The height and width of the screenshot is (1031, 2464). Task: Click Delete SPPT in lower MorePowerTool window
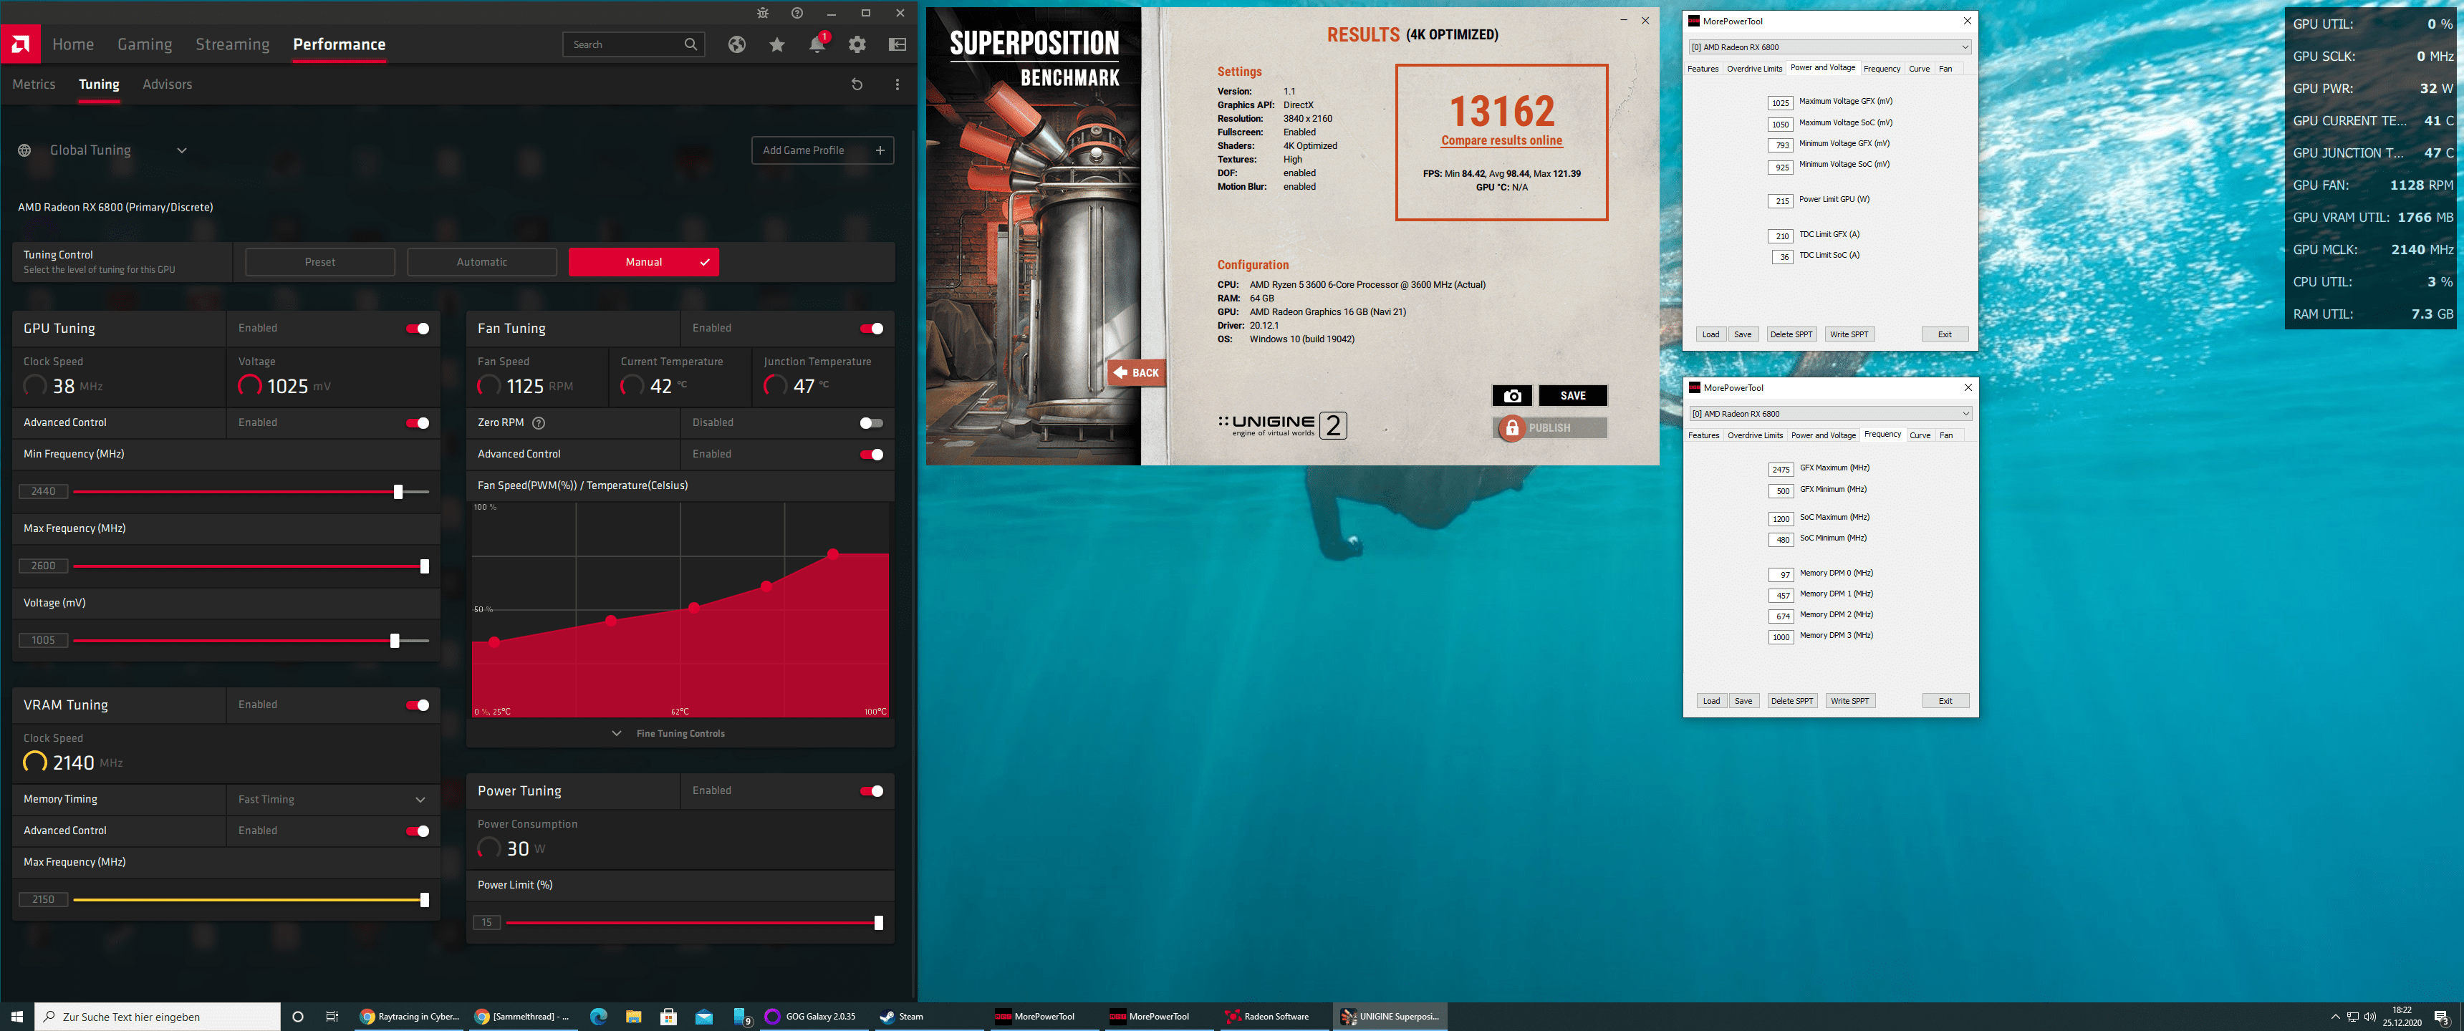pos(1791,701)
